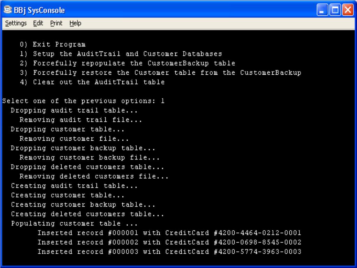Click the BBj SysConsole title text
The height and width of the screenshot is (268, 357).
[39, 10]
